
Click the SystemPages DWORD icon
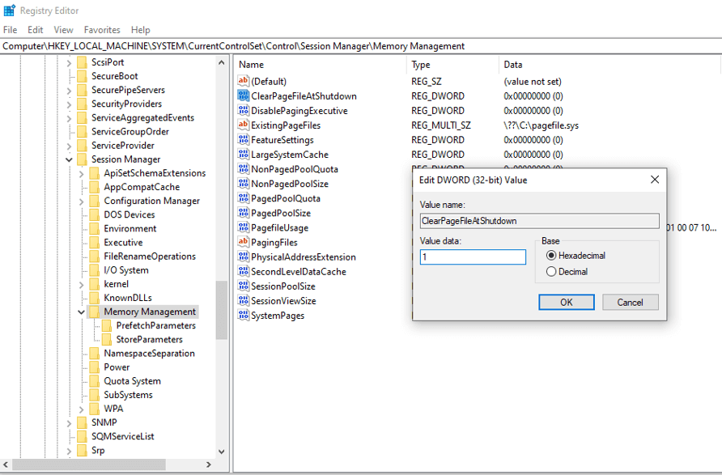(243, 316)
